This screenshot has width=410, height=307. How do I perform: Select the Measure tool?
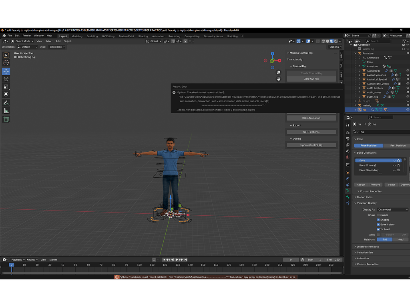pyautogui.click(x=6, y=110)
